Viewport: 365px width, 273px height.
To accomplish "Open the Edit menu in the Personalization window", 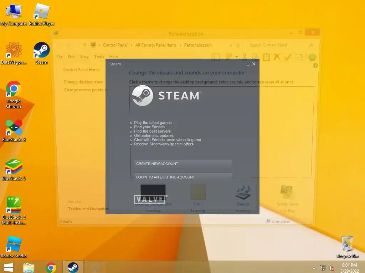I will tap(71, 57).
